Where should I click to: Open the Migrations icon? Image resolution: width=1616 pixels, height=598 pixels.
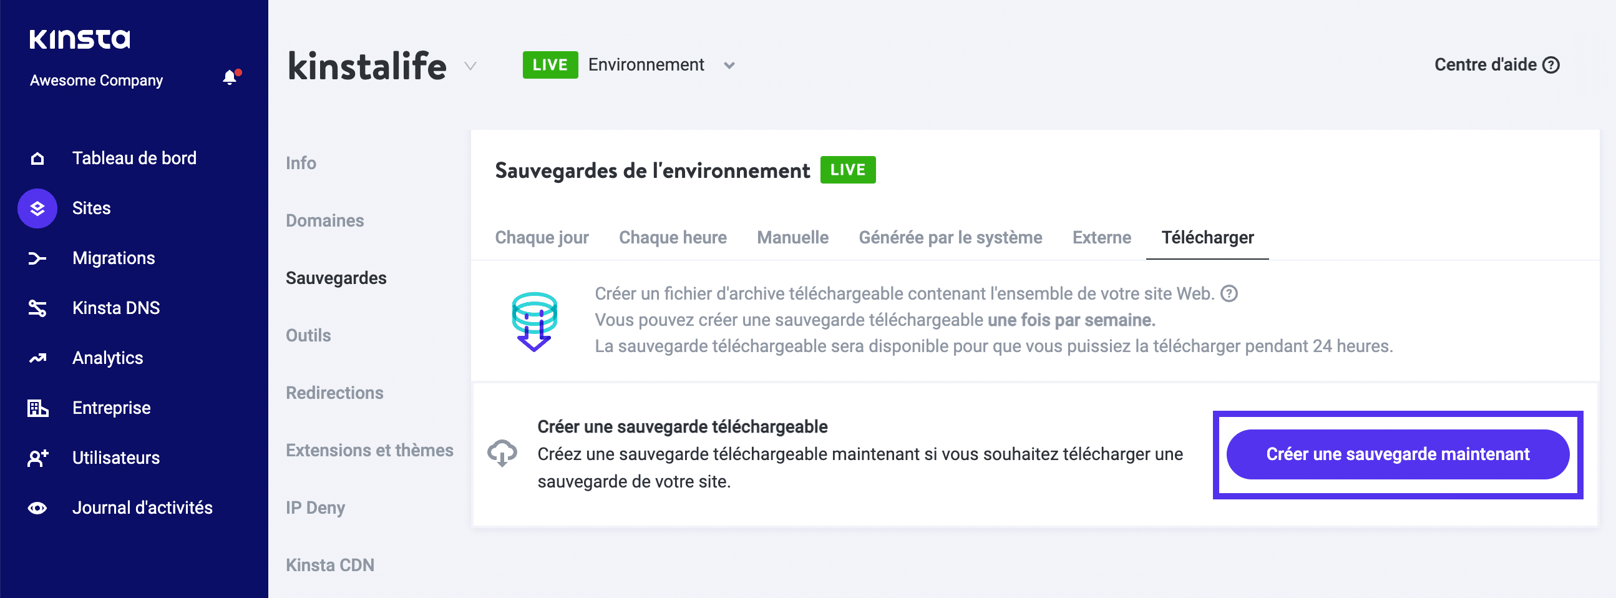click(37, 258)
